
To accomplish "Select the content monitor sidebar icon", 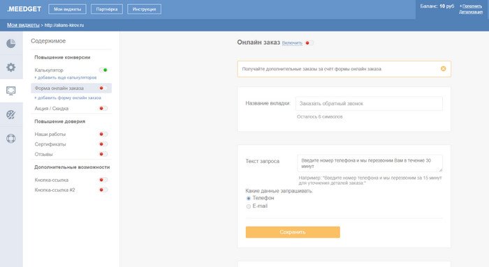I will pos(11,91).
